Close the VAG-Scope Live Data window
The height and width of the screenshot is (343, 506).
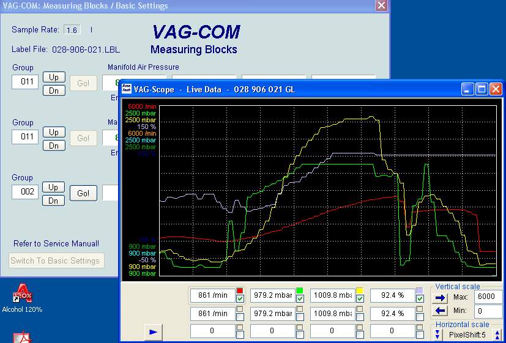[496, 89]
